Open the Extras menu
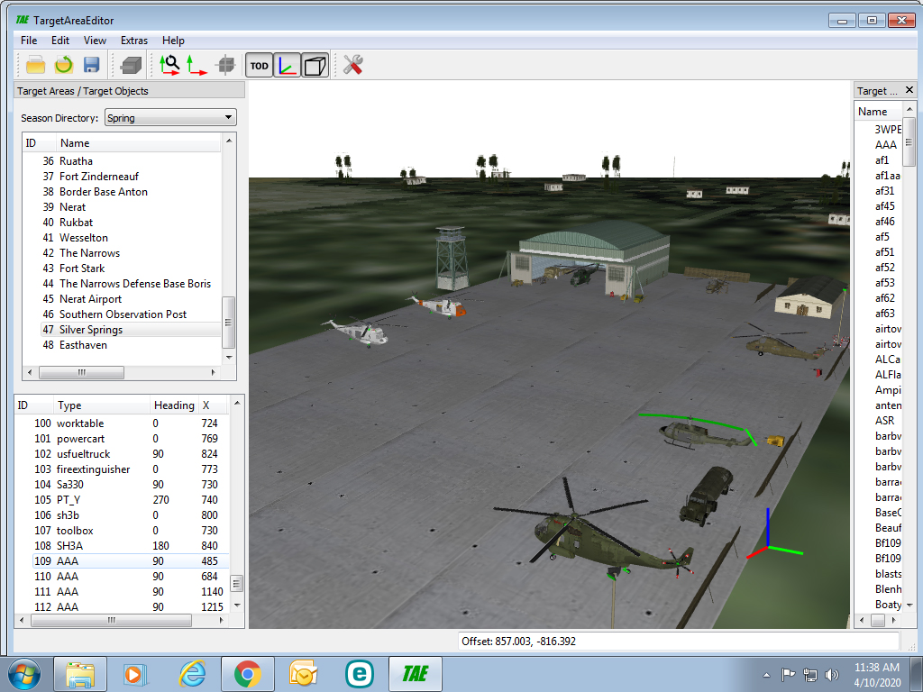The image size is (923, 692). click(x=134, y=41)
